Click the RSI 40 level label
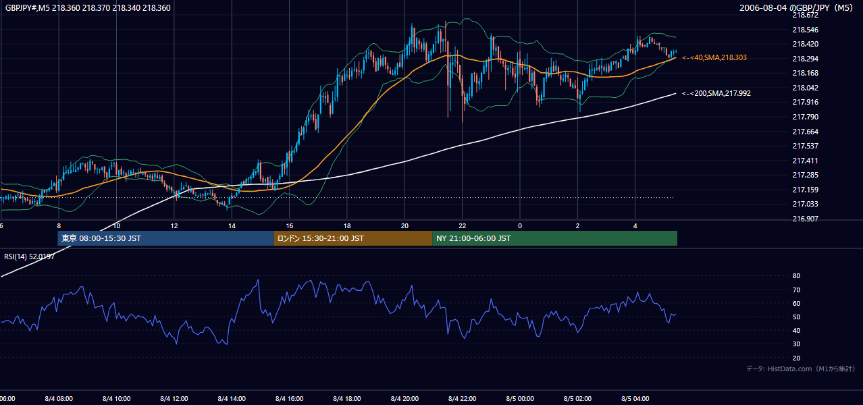This screenshot has width=863, height=405. point(796,330)
